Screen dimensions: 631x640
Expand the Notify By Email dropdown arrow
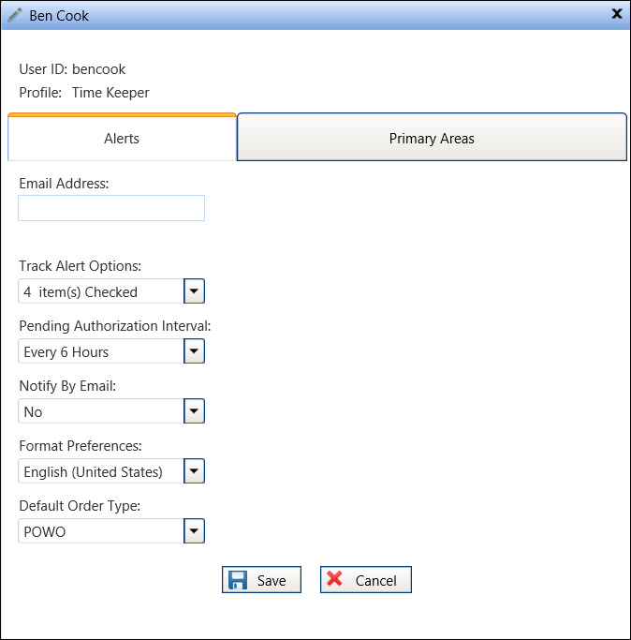[194, 411]
